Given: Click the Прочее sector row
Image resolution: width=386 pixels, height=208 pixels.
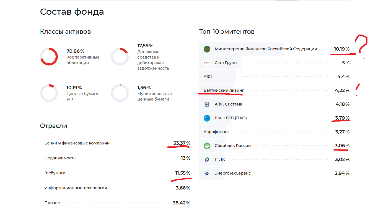Looking at the screenshot, I should pyautogui.click(x=52, y=203).
